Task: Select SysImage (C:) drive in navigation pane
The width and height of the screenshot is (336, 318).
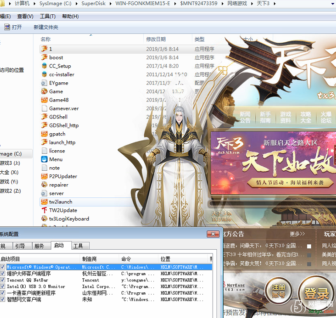Action: (x=16, y=154)
